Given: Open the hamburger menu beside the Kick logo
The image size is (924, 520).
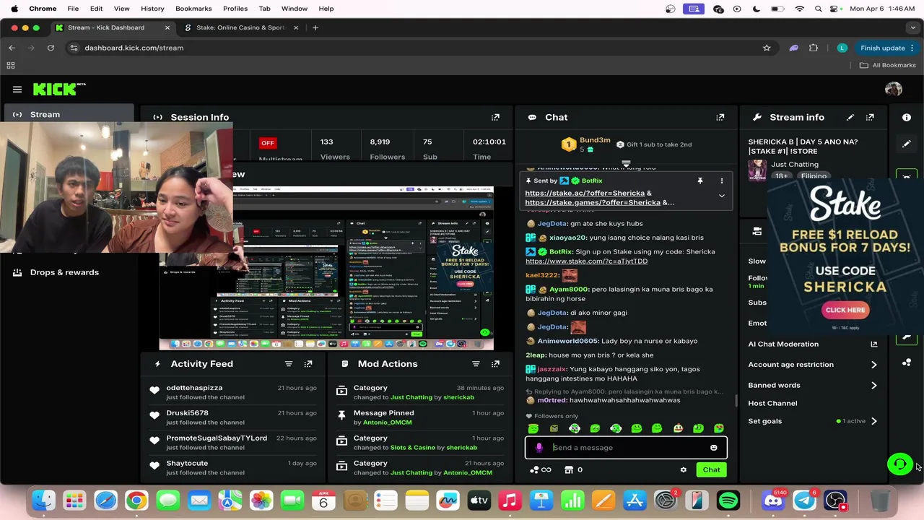Looking at the screenshot, I should 17,90.
